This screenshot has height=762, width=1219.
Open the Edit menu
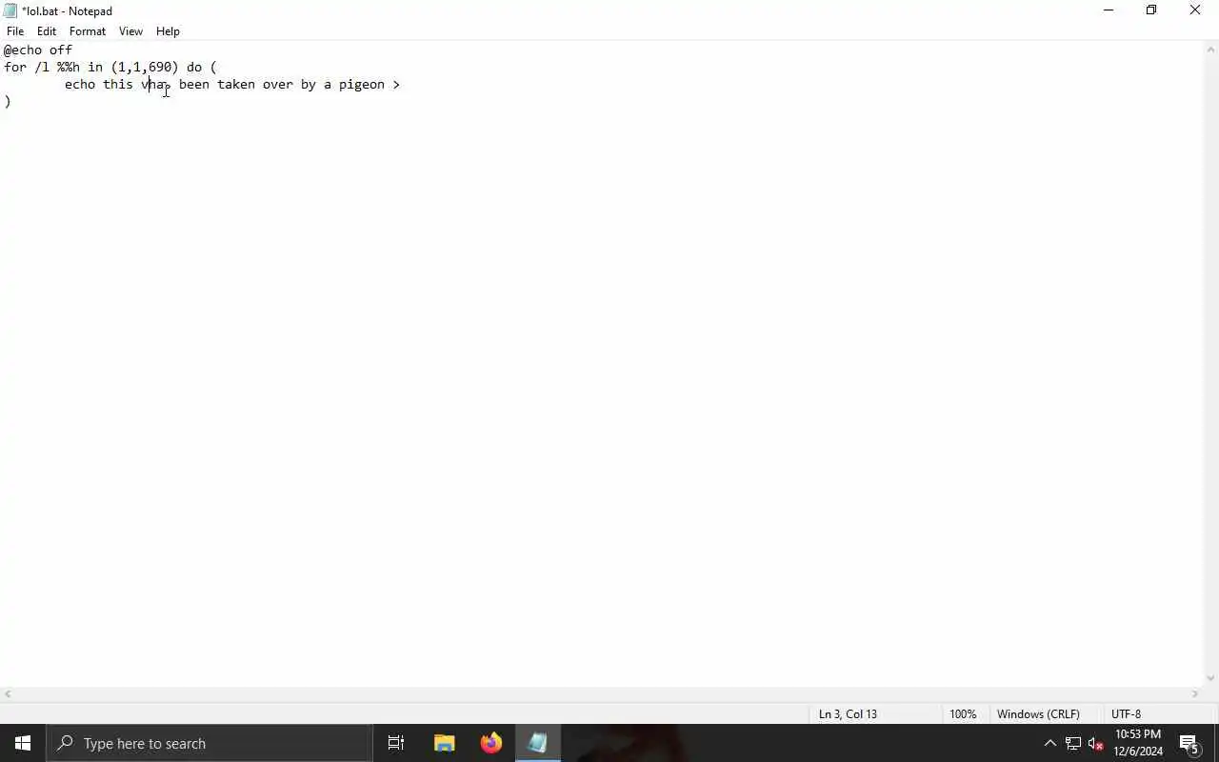click(x=47, y=31)
